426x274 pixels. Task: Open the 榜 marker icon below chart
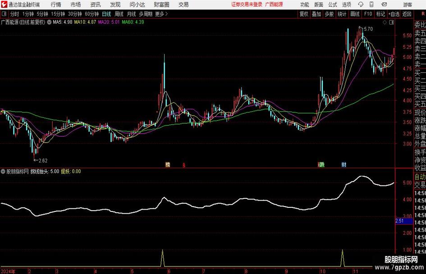pyautogui.click(x=168, y=165)
